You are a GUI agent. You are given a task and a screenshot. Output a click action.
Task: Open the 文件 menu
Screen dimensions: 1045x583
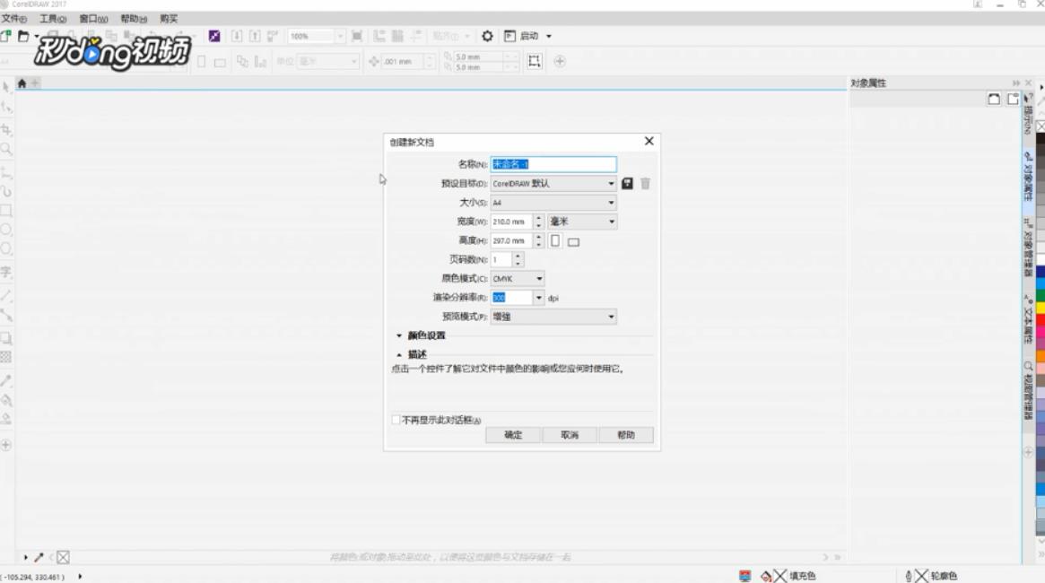(14, 19)
